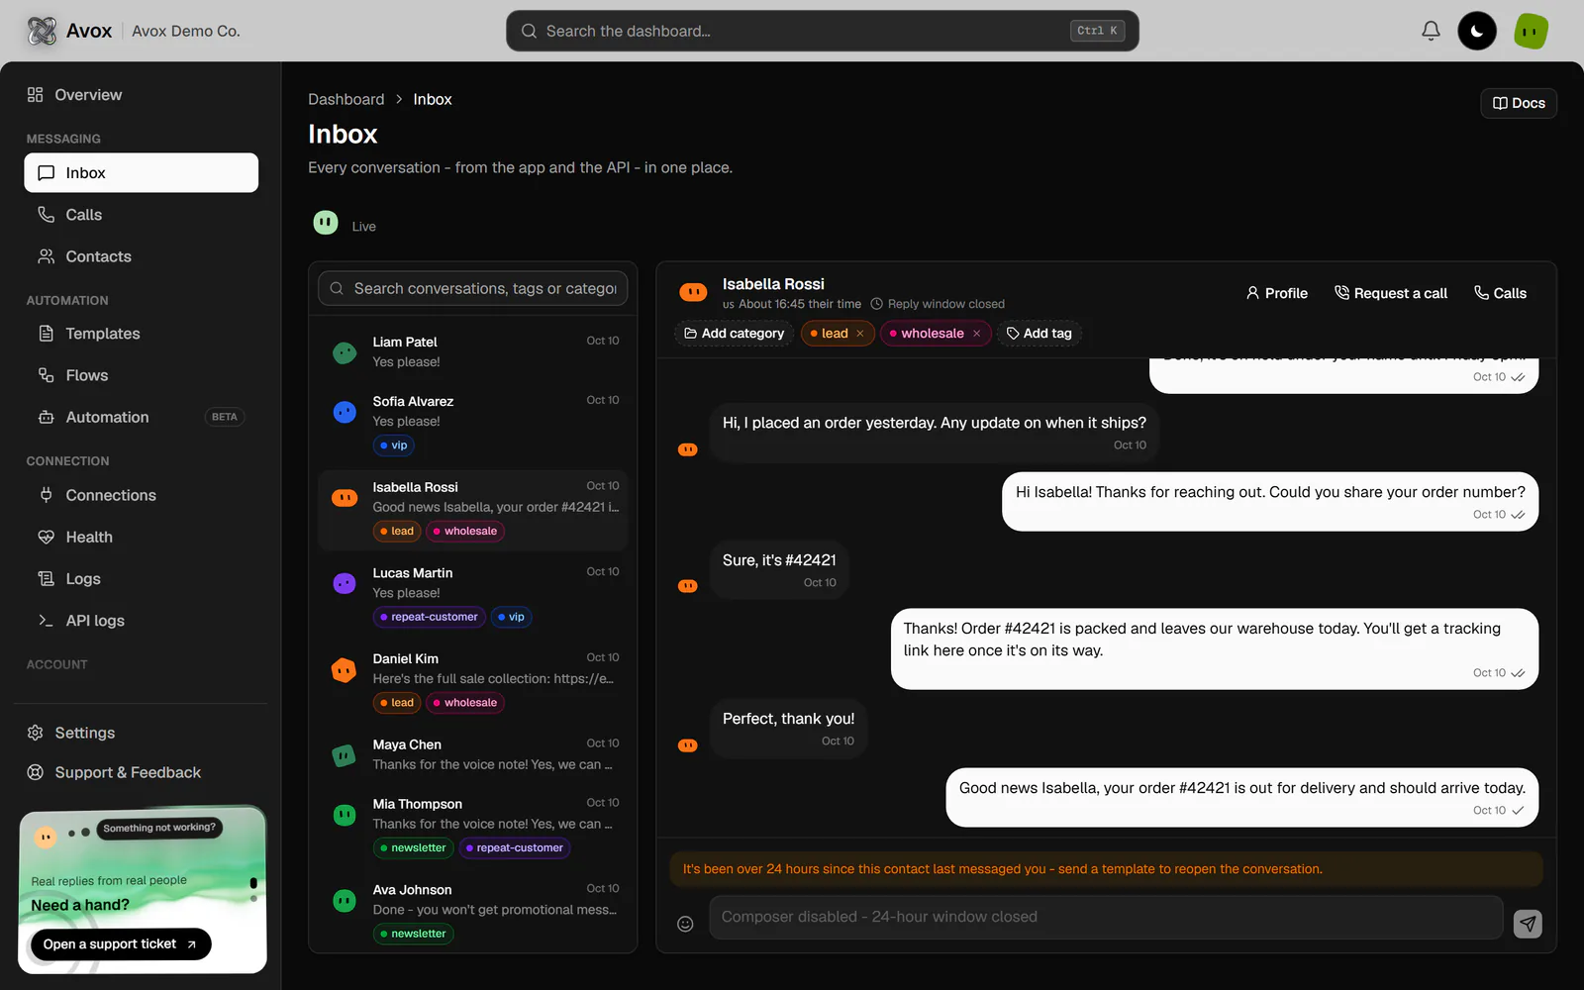Click Request a call button

(x=1391, y=293)
